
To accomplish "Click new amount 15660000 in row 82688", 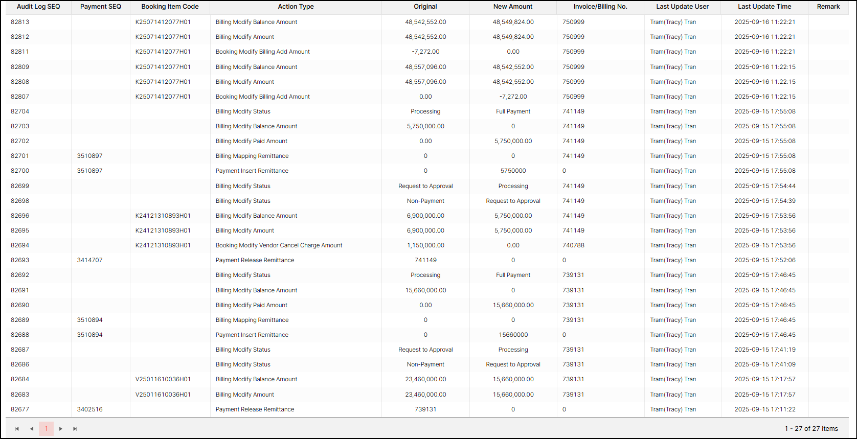I will click(513, 335).
